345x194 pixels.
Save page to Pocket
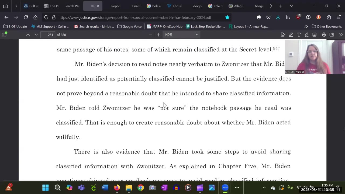[x=268, y=17]
